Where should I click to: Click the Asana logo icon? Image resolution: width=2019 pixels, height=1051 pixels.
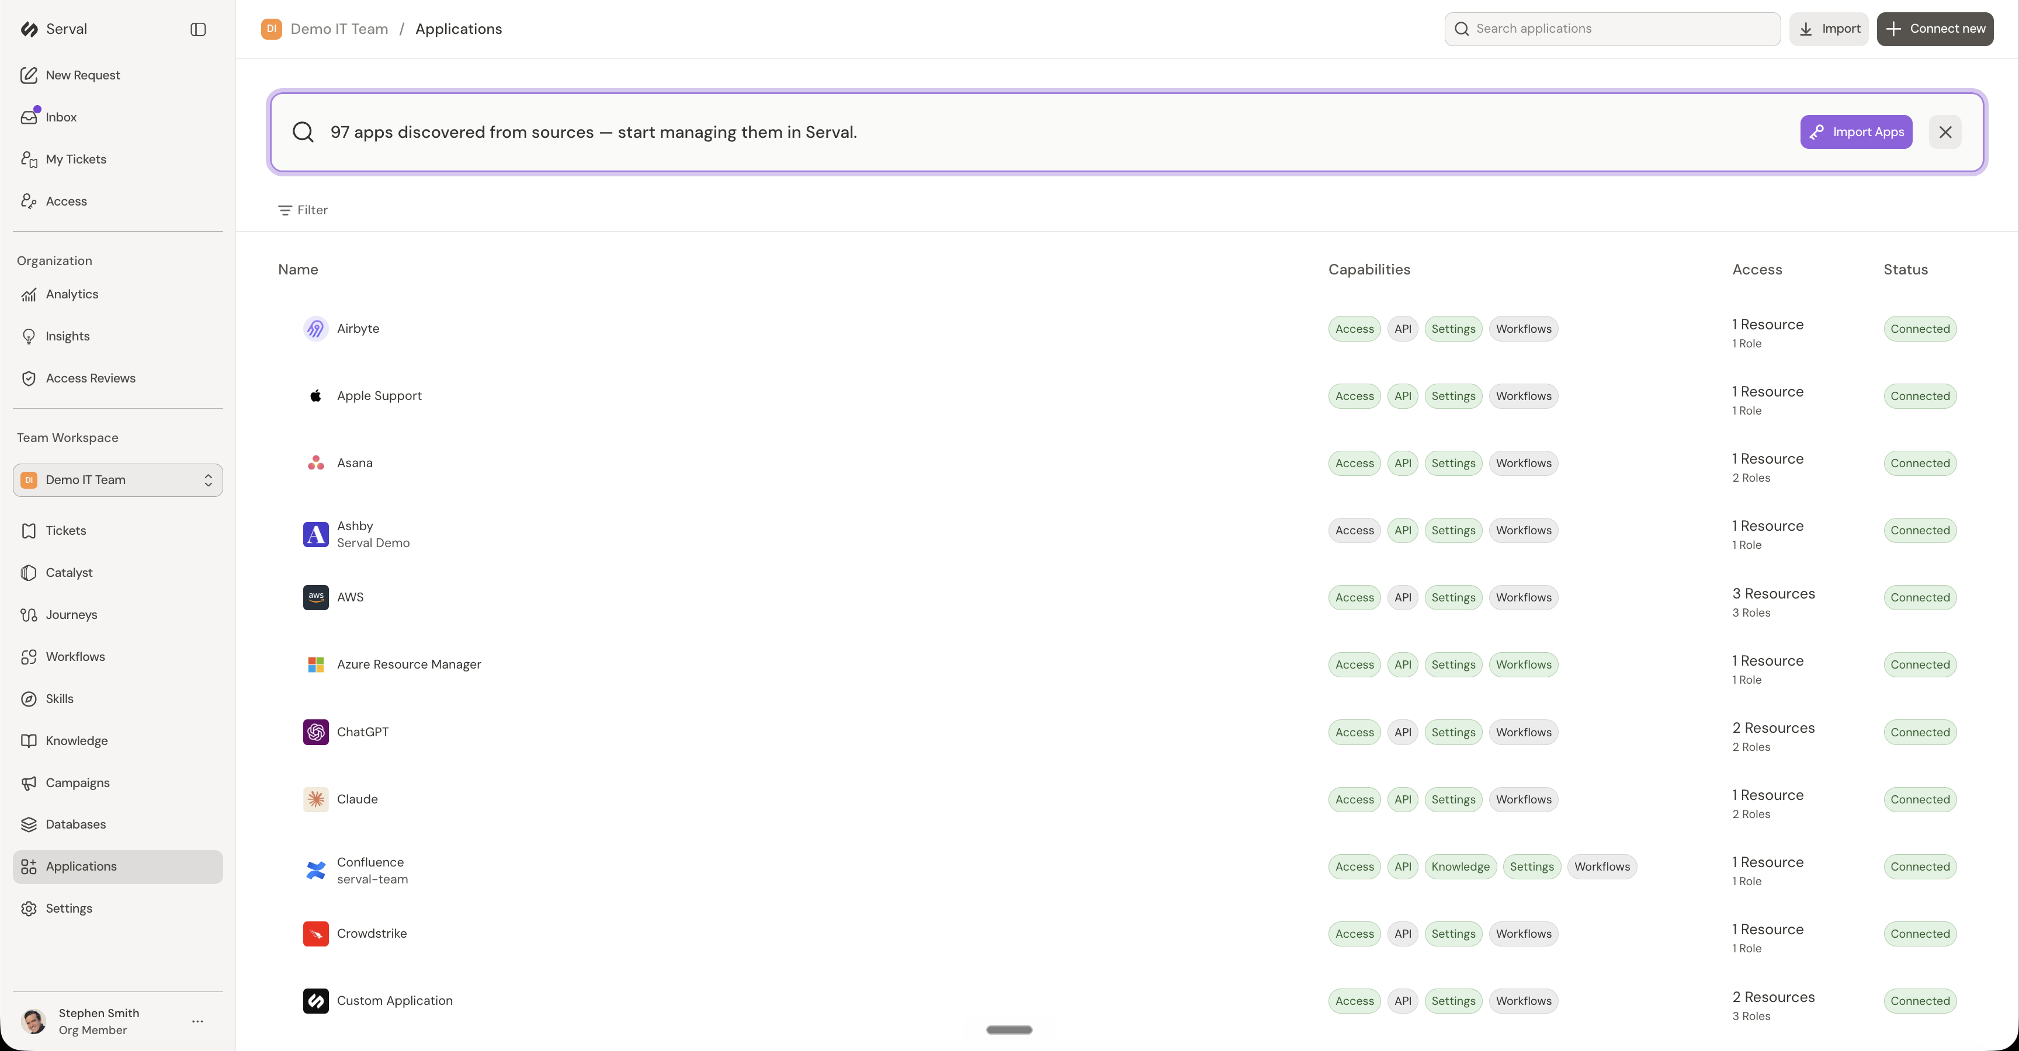[x=316, y=463]
